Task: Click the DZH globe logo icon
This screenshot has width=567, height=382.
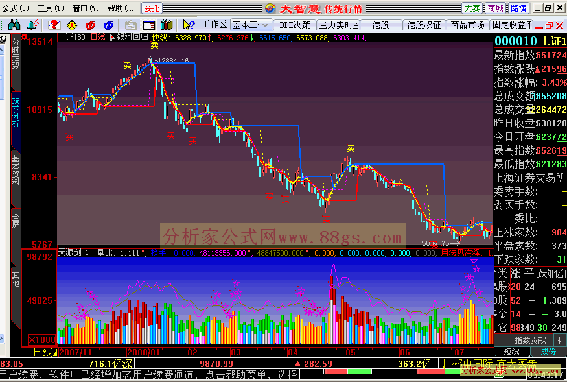Action: [270, 8]
